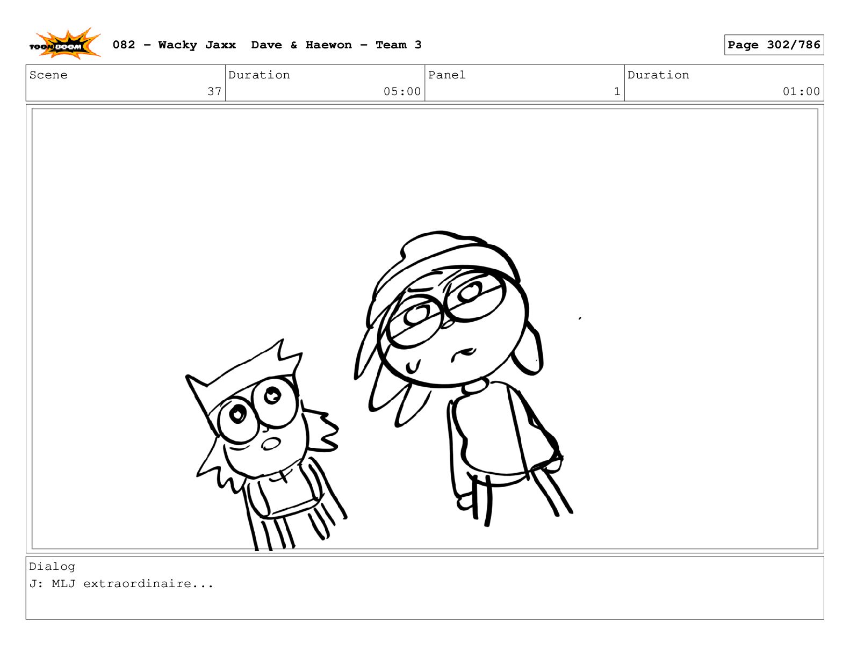
Task: Select the title text '082 – Wacky Jaxx Dave & Haewon – Team 3'
Action: (267, 45)
